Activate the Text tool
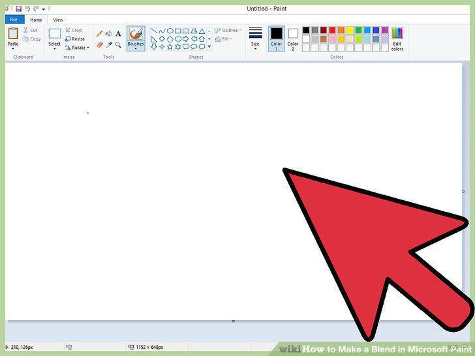 click(118, 34)
